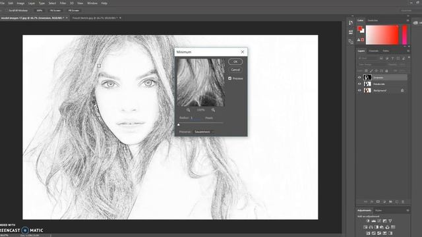
Task: Add a Photo Filter adjustment layer
Action: [x=382, y=227]
